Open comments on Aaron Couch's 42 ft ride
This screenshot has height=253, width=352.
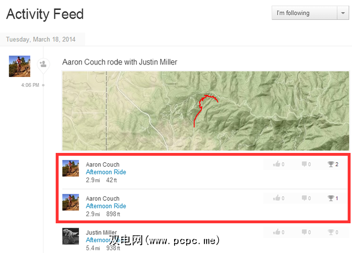point(306,164)
